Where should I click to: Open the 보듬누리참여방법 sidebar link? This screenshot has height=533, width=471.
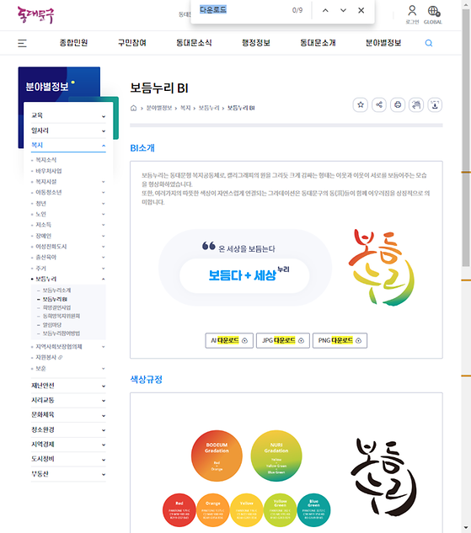click(x=62, y=333)
